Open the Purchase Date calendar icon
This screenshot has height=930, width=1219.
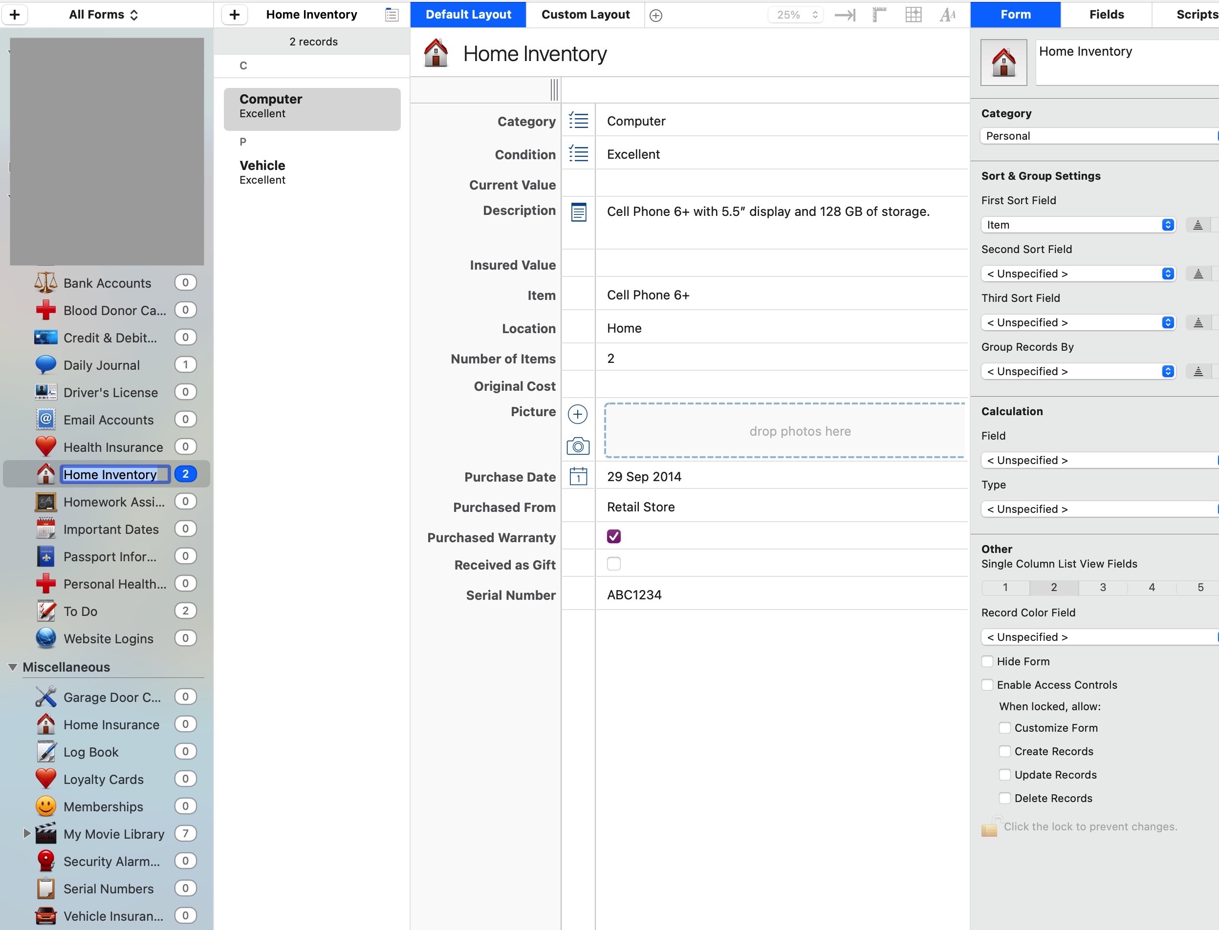click(x=578, y=477)
